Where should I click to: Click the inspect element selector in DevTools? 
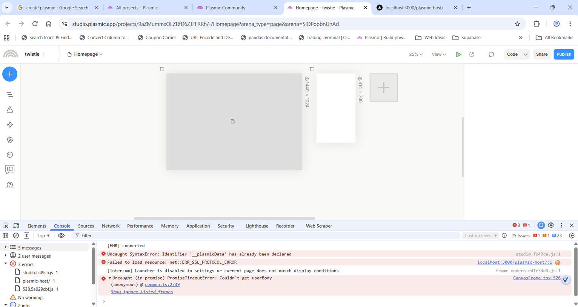pyautogui.click(x=6, y=225)
